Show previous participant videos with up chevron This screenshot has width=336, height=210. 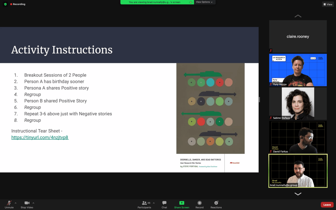coord(298,16)
